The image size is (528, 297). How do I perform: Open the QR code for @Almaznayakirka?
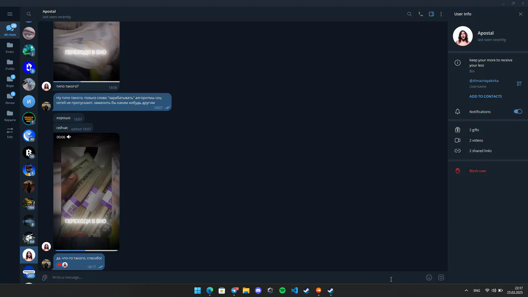(x=519, y=84)
